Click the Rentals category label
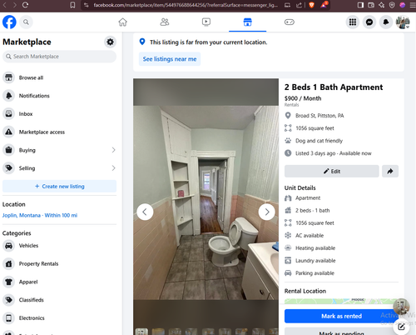Screen dimensions: 416x335 (x=291, y=105)
